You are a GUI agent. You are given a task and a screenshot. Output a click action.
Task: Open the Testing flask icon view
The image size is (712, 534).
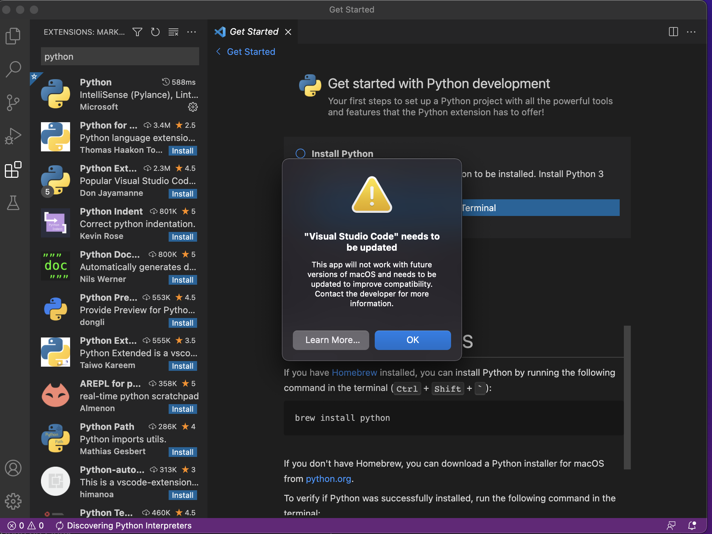point(13,203)
